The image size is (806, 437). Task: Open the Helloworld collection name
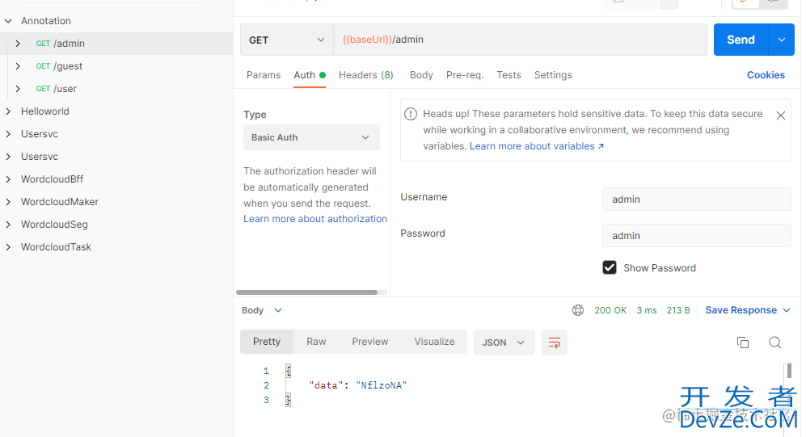[x=44, y=111]
